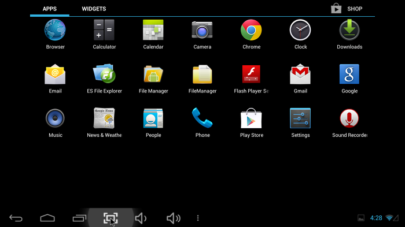Open the image notification in status bar
405x227 pixels.
click(x=361, y=218)
